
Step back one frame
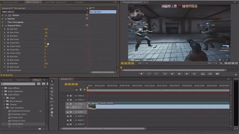172,74
